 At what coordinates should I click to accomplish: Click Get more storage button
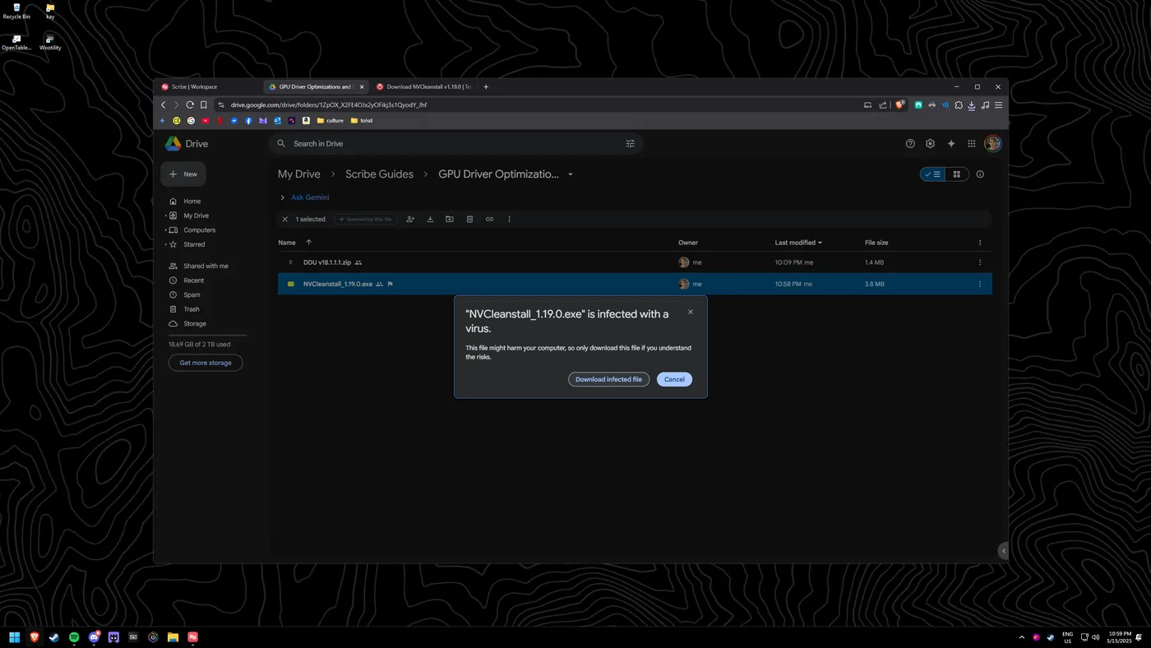click(x=206, y=363)
